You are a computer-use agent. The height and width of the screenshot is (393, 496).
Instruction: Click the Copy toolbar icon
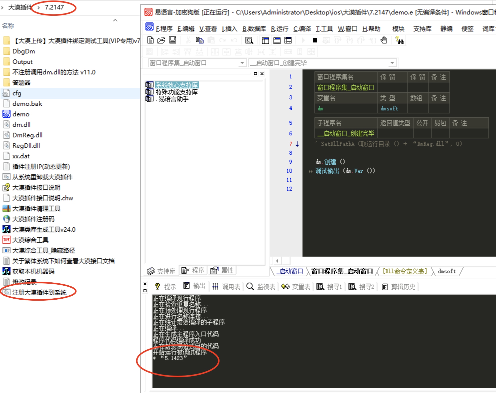199,40
